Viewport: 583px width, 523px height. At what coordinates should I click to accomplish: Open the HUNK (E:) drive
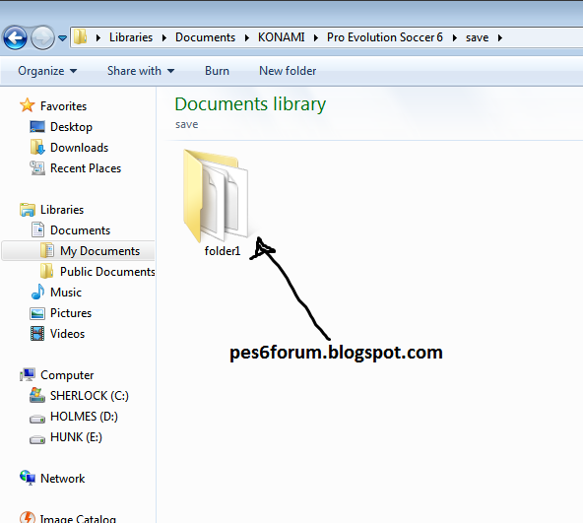pos(76,436)
